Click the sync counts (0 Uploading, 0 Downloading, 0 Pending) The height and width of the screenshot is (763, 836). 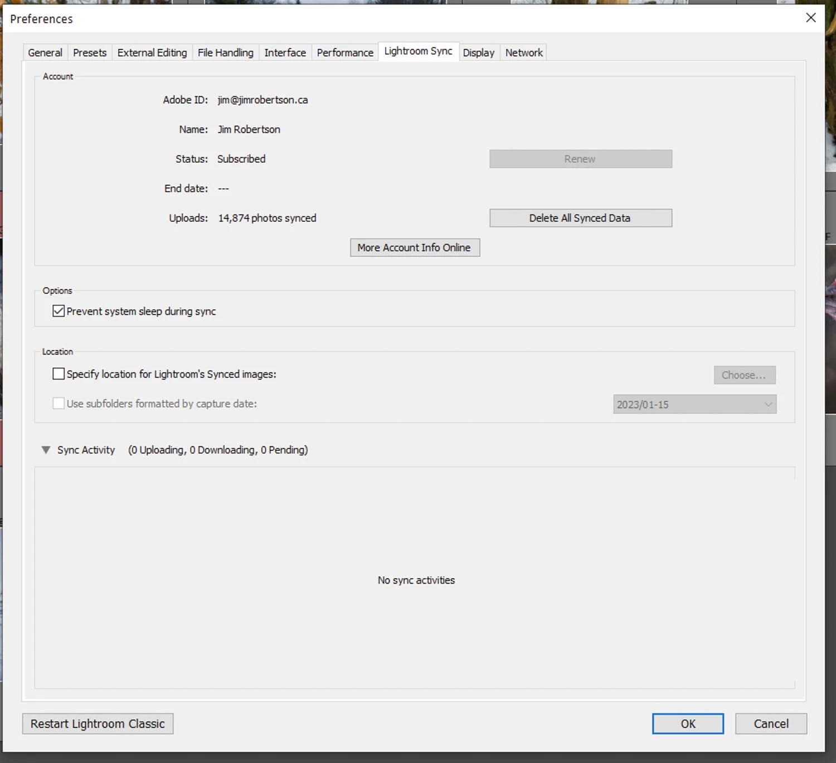(218, 450)
